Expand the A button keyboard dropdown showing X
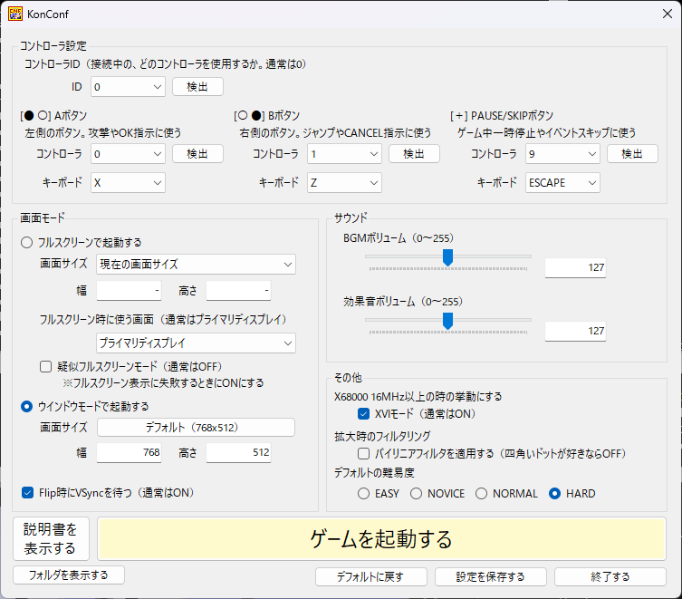This screenshot has height=599, width=682. pyautogui.click(x=127, y=183)
